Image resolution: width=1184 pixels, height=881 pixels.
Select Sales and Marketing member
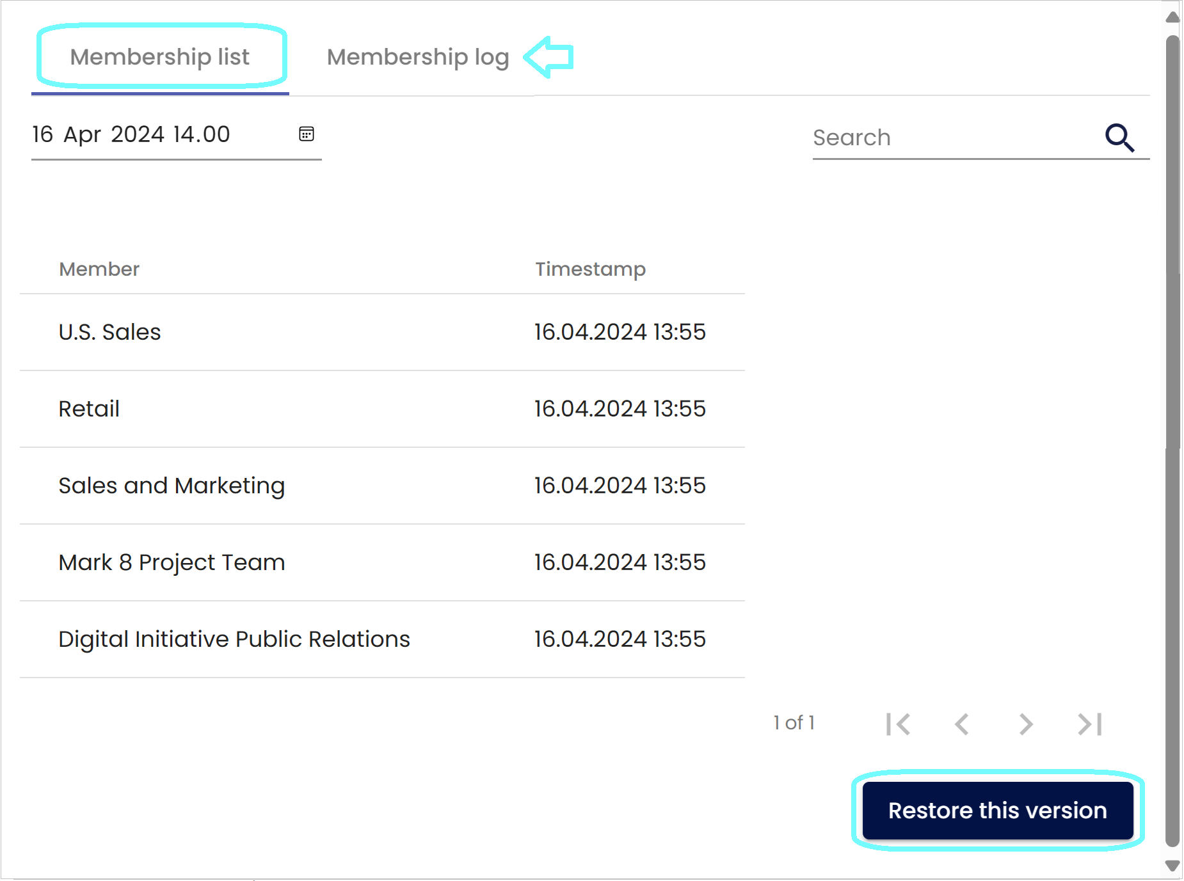(382, 486)
